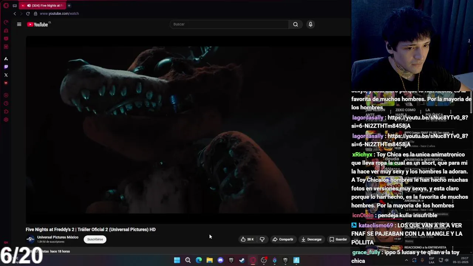The width and height of the screenshot is (473, 266).
Task: Reload the page with the refresh icon
Action: pos(28,14)
